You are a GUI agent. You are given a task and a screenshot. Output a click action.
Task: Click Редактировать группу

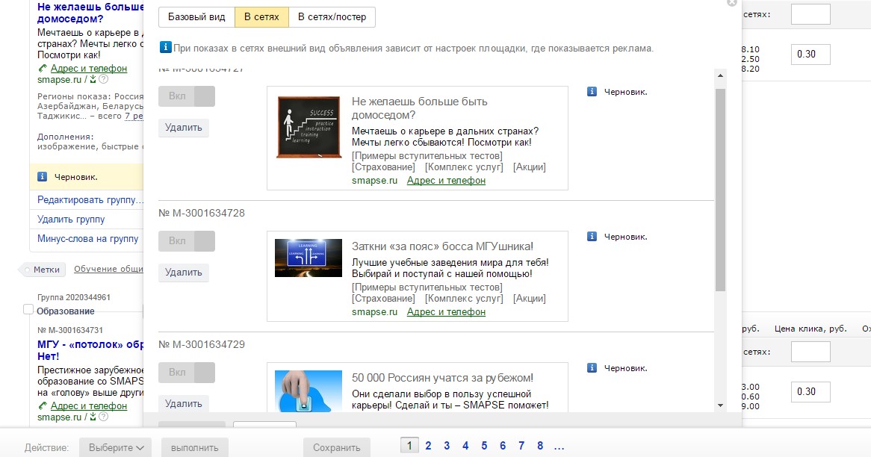pyautogui.click(x=90, y=200)
